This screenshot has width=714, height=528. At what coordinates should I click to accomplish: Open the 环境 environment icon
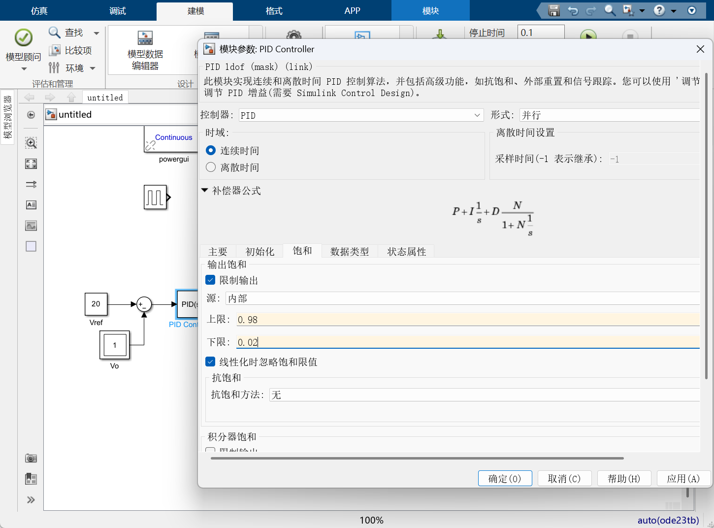click(x=54, y=67)
